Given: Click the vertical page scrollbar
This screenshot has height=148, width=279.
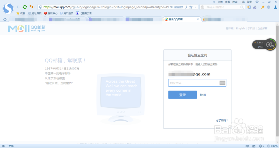Looking at the screenshot, I should click(277, 81).
